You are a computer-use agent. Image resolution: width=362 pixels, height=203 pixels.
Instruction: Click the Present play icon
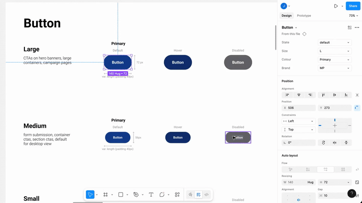(x=336, y=6)
